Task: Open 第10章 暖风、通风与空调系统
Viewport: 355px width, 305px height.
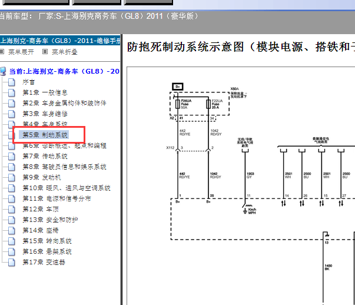Action: point(67,188)
